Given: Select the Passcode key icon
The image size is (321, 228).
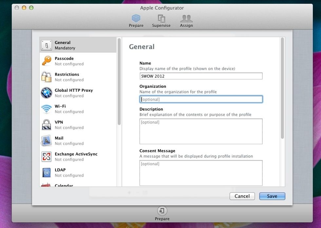Looking at the screenshot, I should [x=47, y=61].
